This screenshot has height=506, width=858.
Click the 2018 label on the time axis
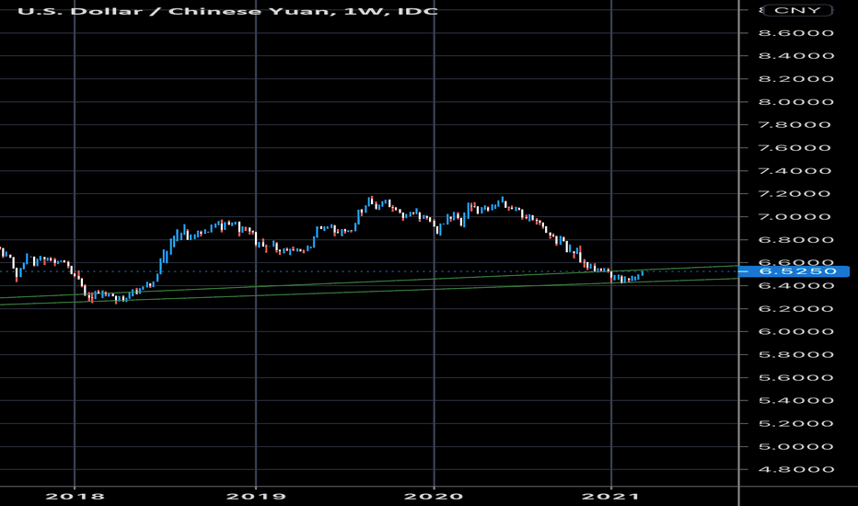coord(75,497)
